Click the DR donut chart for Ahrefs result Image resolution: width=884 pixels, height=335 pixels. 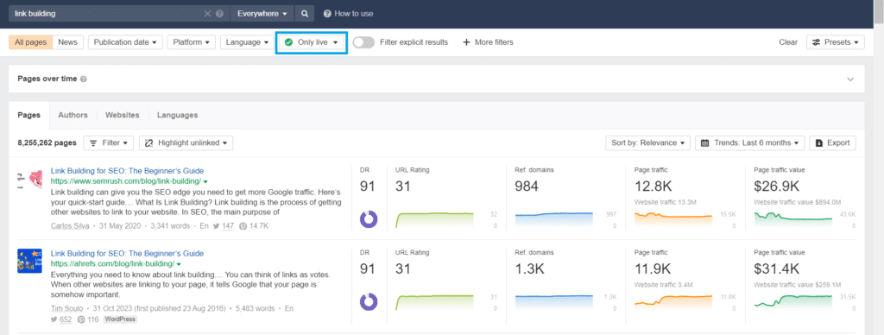369,301
